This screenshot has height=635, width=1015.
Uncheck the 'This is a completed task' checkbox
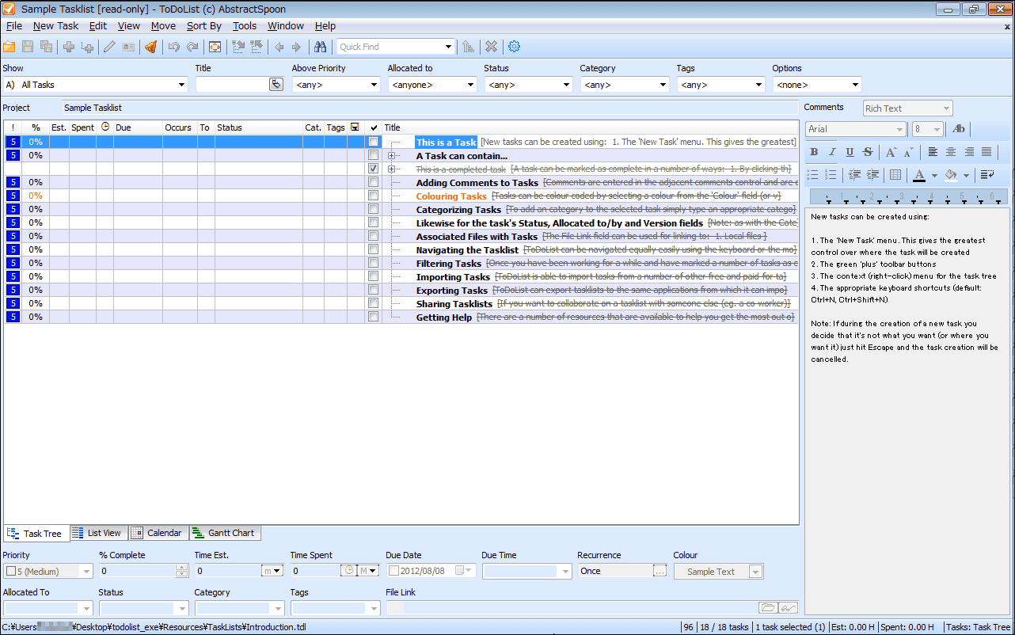click(373, 169)
